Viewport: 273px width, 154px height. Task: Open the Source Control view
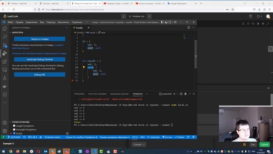[x=5, y=45]
